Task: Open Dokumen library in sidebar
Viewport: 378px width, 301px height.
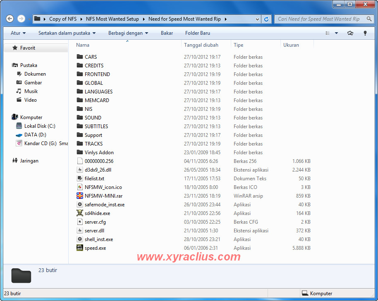Action: tap(35, 74)
